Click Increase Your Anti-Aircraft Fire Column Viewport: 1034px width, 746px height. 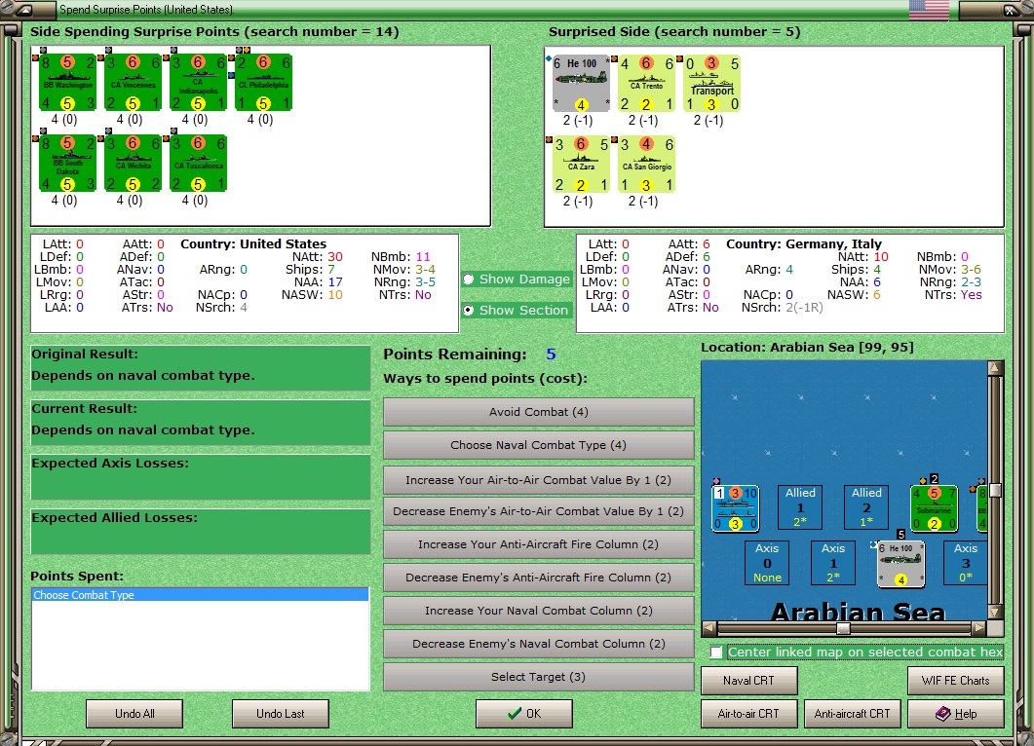[538, 544]
